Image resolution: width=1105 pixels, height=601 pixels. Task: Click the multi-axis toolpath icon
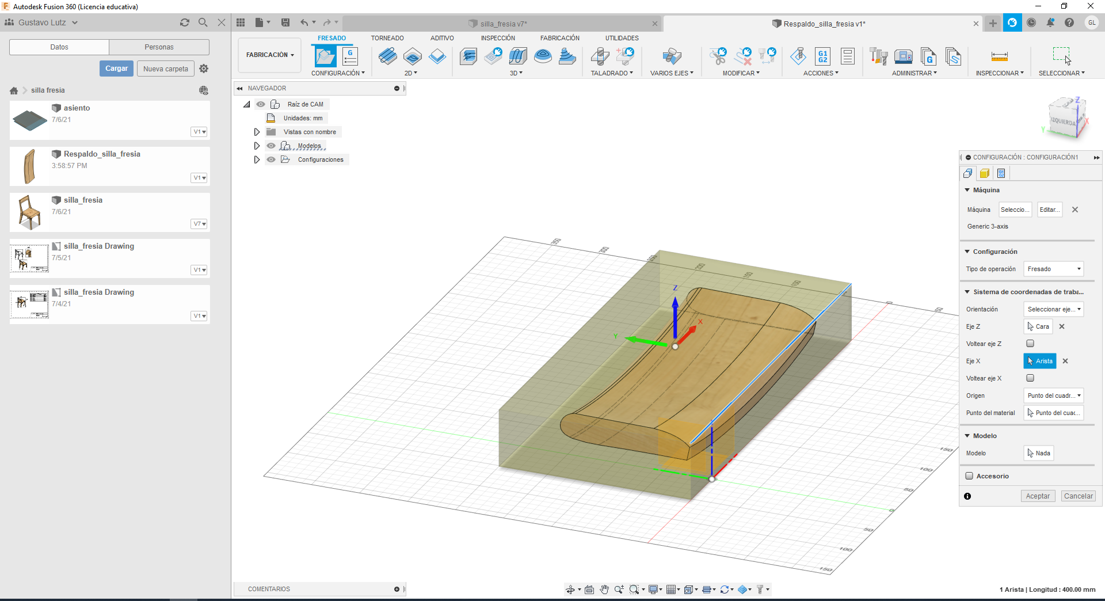click(672, 56)
